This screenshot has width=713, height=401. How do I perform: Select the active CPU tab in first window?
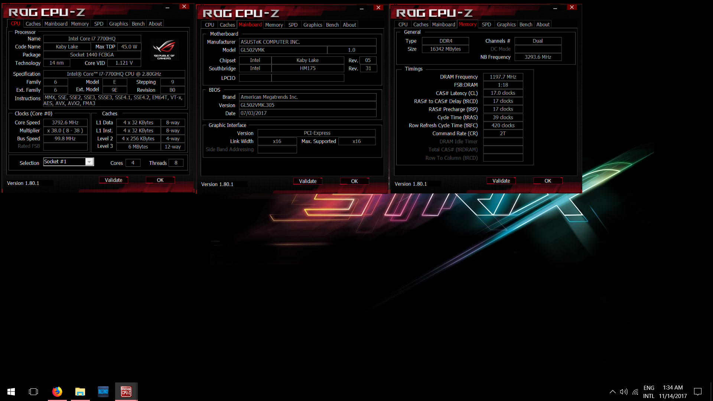pyautogui.click(x=15, y=23)
